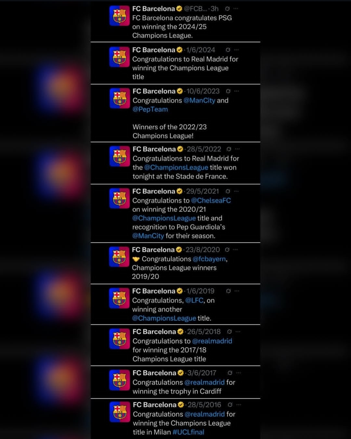Open the more options menu on the PSG tweet
This screenshot has height=439, width=351.
click(236, 9)
